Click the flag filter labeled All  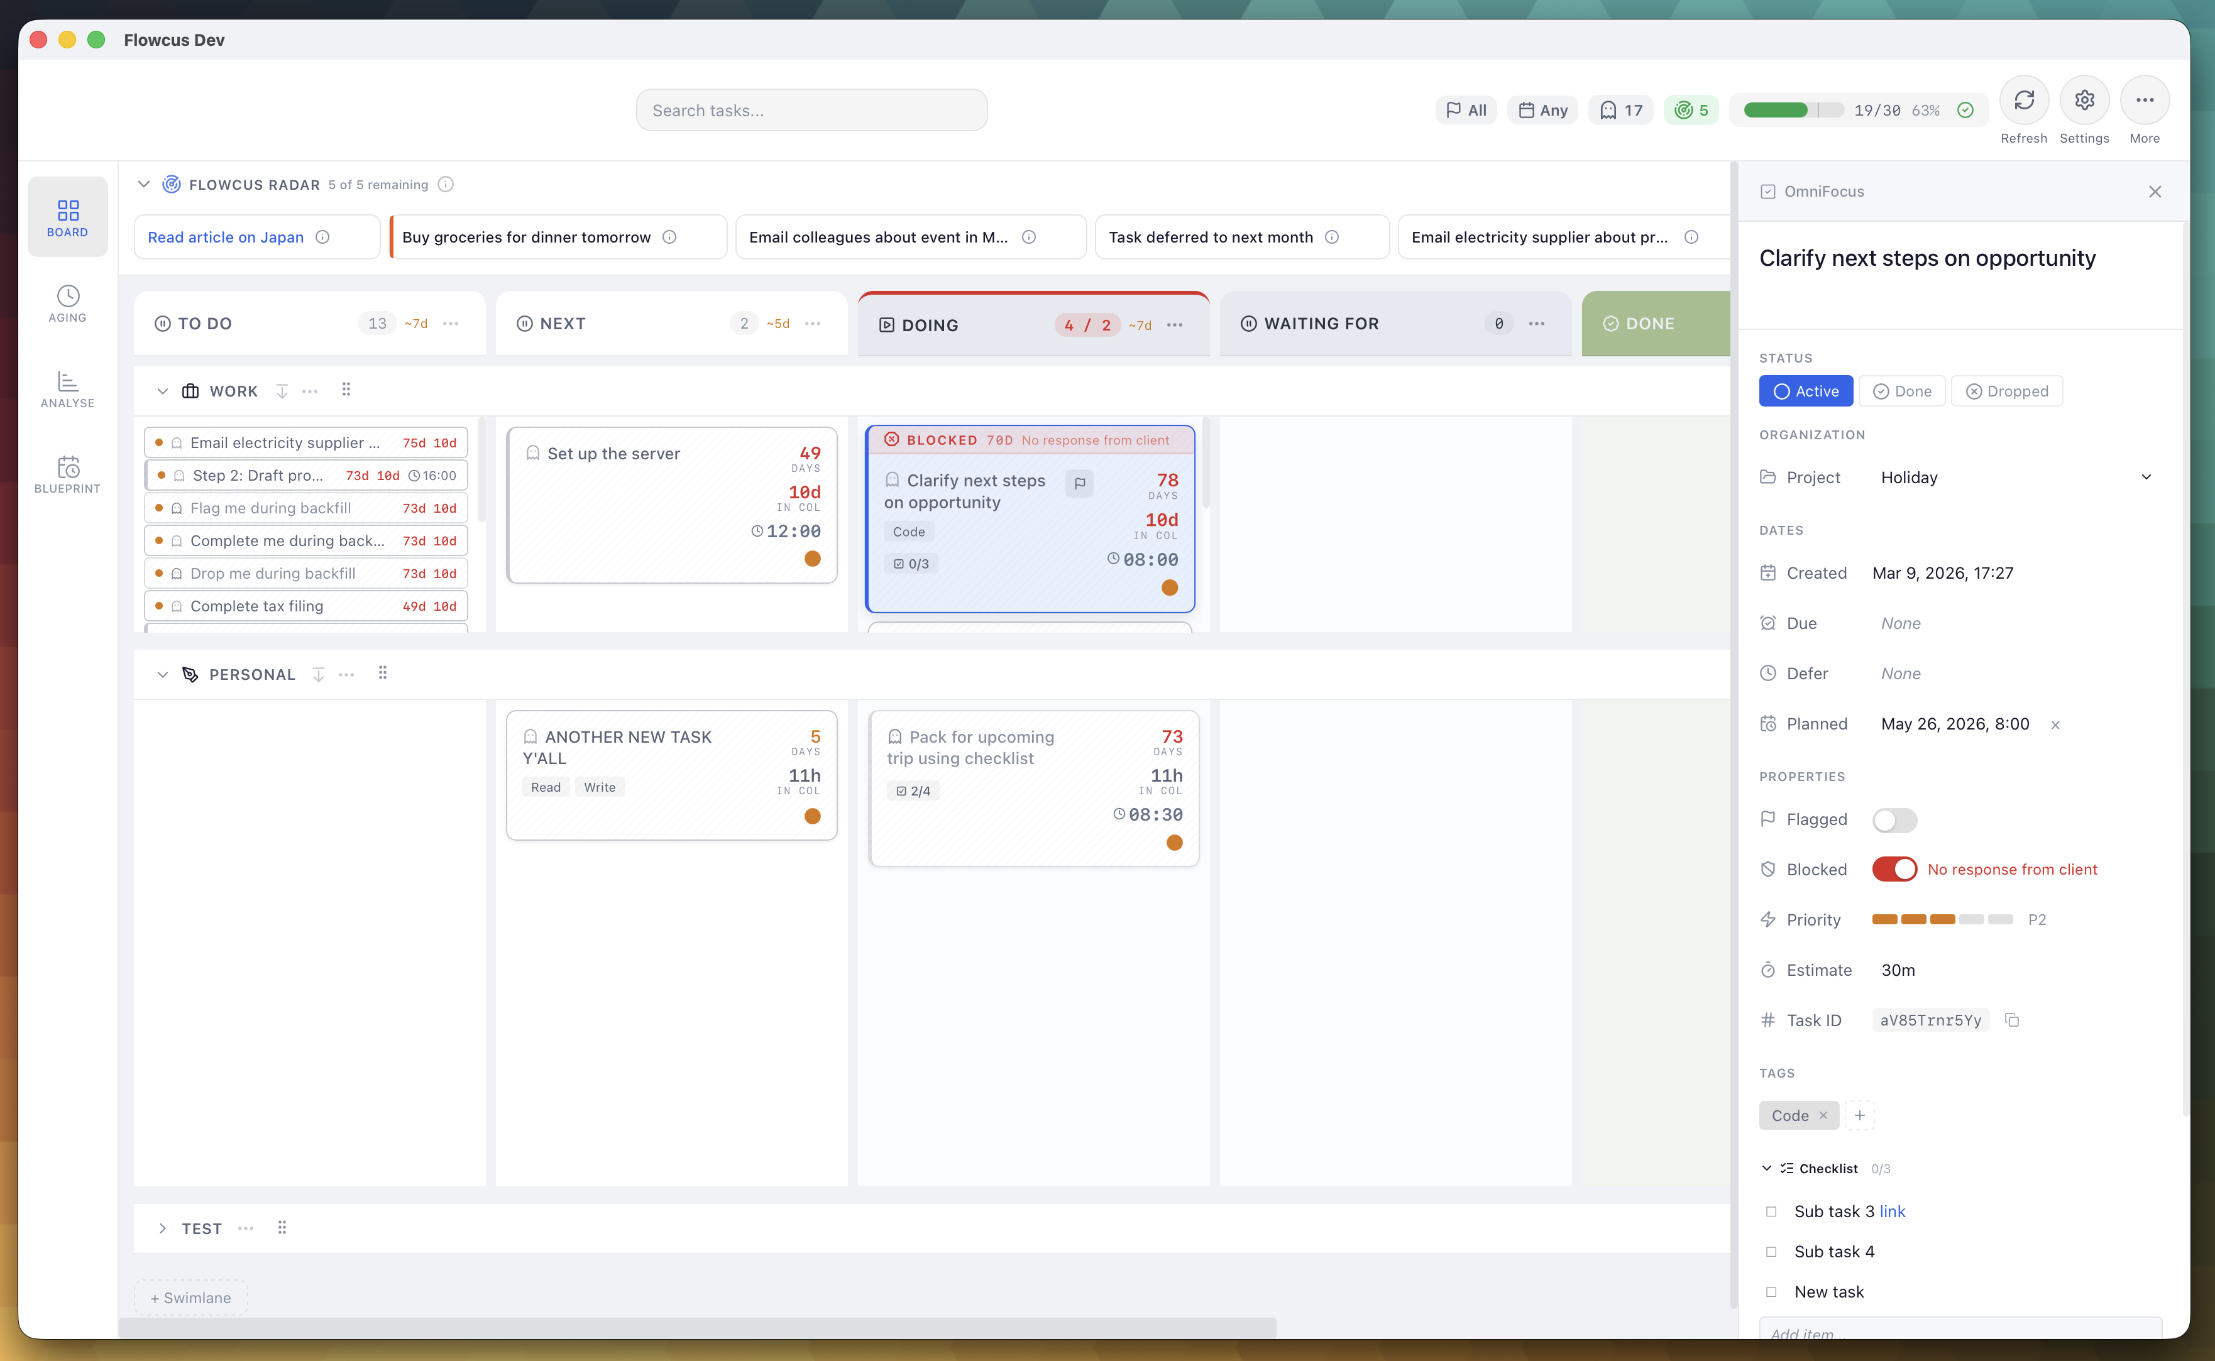pyautogui.click(x=1465, y=110)
